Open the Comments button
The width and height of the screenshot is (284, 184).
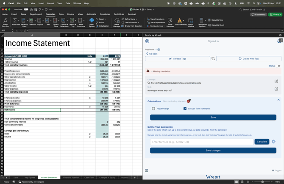[259, 14]
